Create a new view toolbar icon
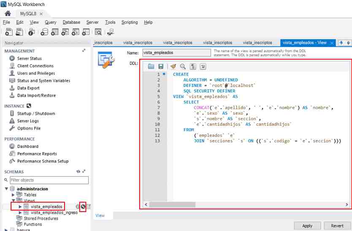The height and width of the screenshot is (231, 352). click(65, 32)
